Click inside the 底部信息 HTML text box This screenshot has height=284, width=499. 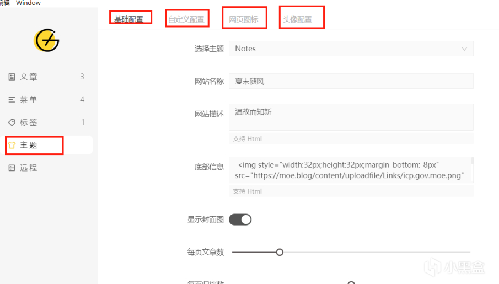[347, 170]
